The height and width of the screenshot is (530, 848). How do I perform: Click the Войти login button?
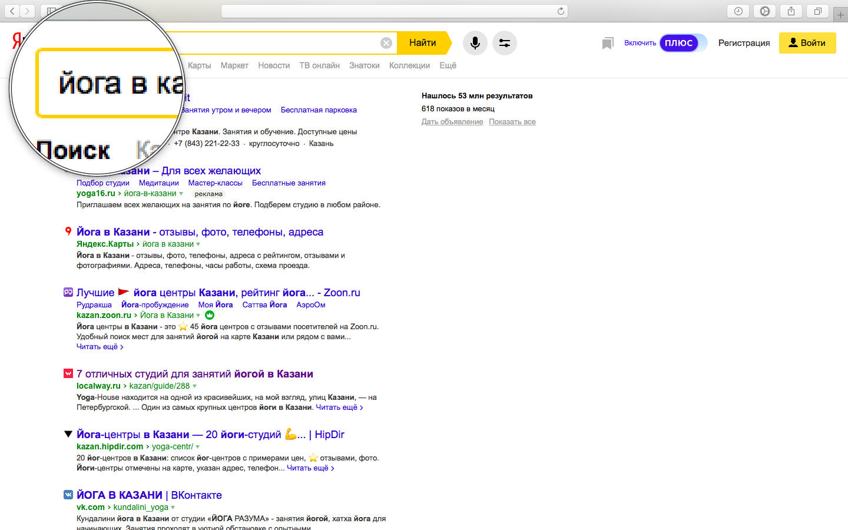tap(807, 43)
